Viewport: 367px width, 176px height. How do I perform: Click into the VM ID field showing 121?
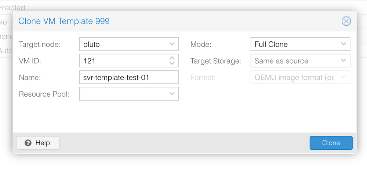(123, 61)
